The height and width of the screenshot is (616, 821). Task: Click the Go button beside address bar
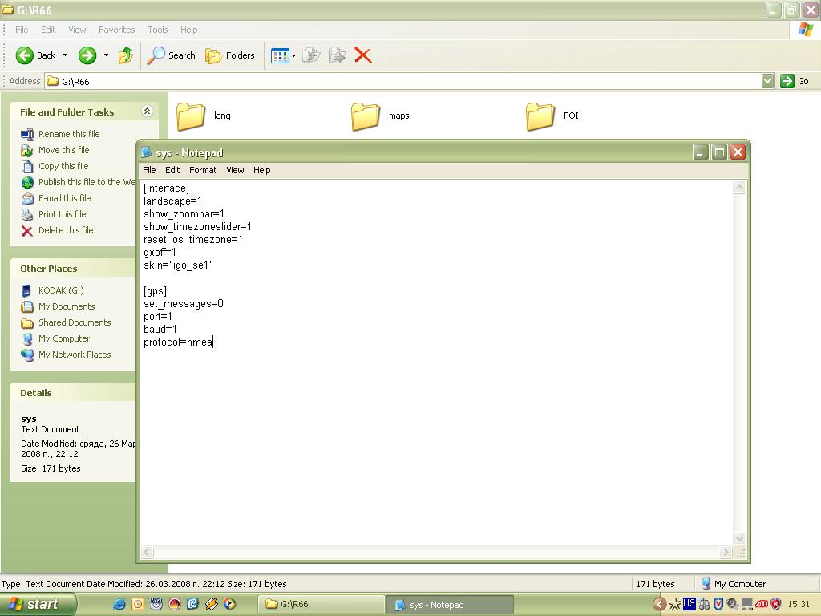coord(795,81)
